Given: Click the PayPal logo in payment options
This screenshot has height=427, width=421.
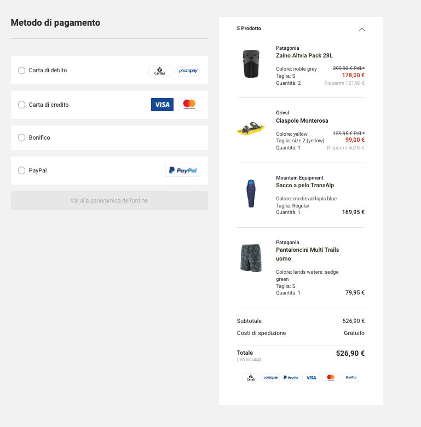Looking at the screenshot, I should 183,170.
